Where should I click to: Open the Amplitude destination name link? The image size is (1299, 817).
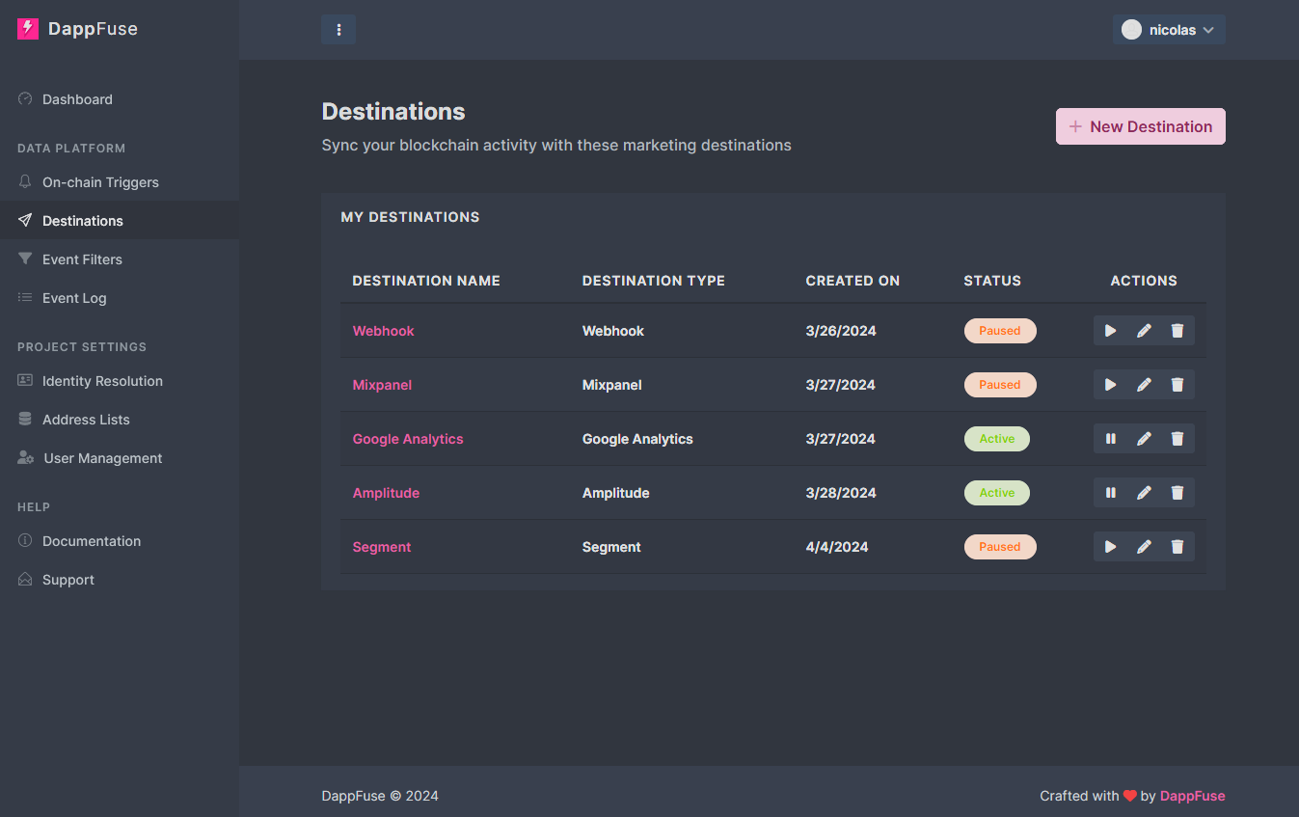[x=386, y=493]
